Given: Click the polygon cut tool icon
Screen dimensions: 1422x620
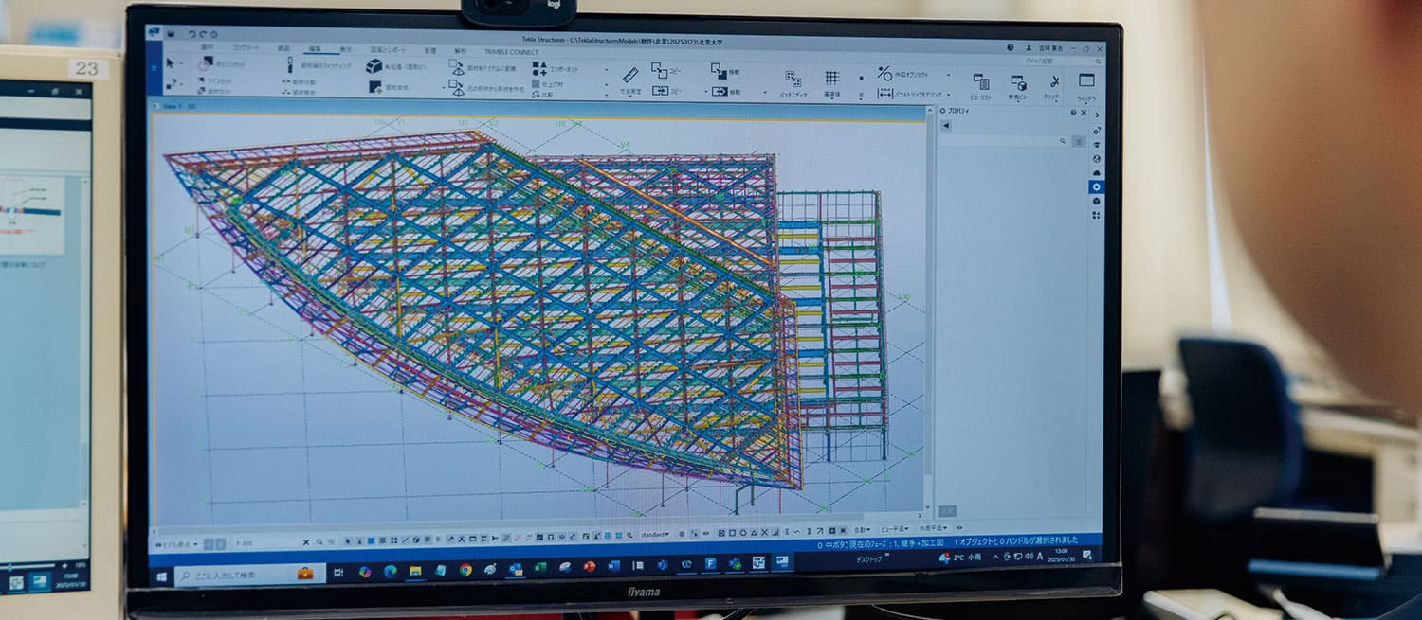Looking at the screenshot, I should 206,63.
